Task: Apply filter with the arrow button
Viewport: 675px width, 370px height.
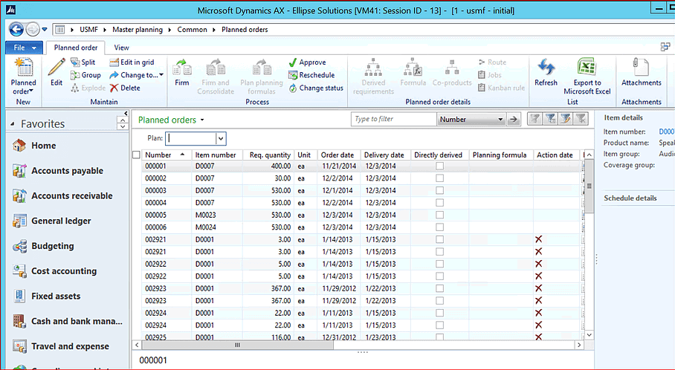Action: click(x=513, y=119)
